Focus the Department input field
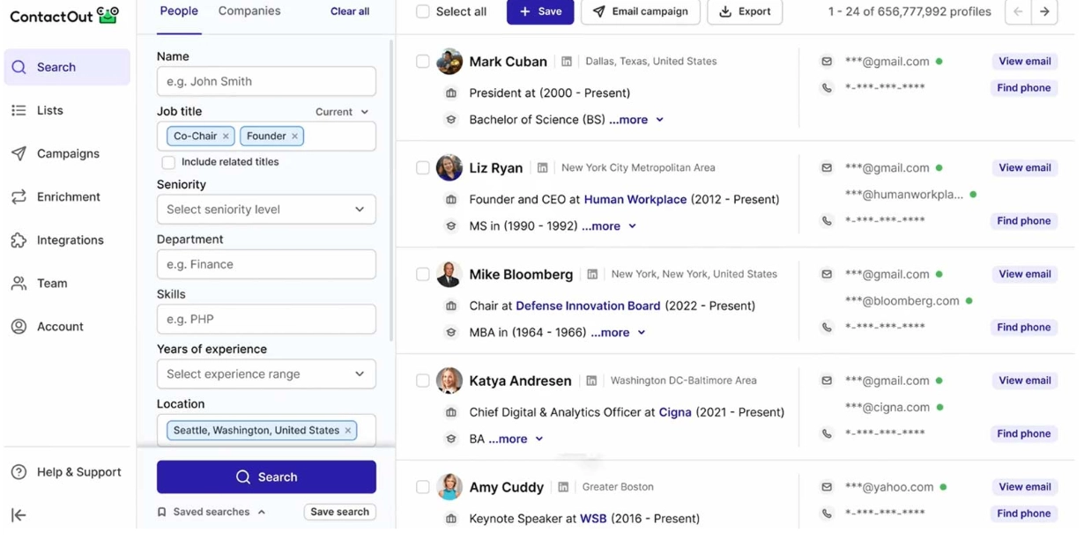Image resolution: width=1084 pixels, height=539 pixels. pyautogui.click(x=266, y=265)
